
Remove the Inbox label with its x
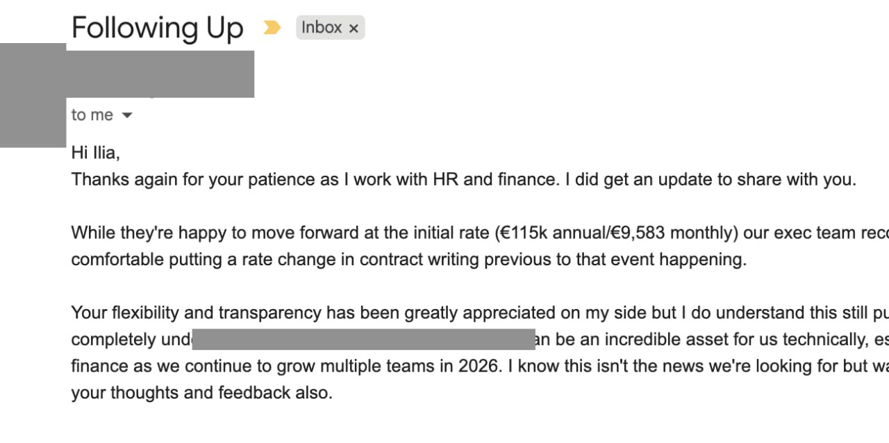354,28
